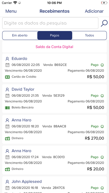Click the battery icon in the status bar

[104, 3]
